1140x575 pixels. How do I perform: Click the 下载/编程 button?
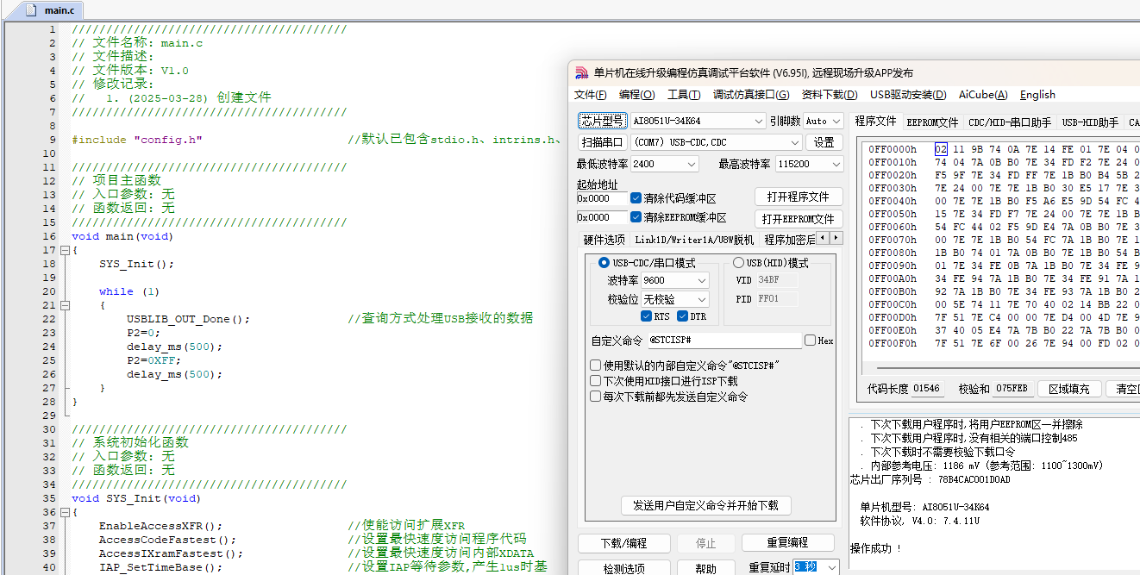624,543
